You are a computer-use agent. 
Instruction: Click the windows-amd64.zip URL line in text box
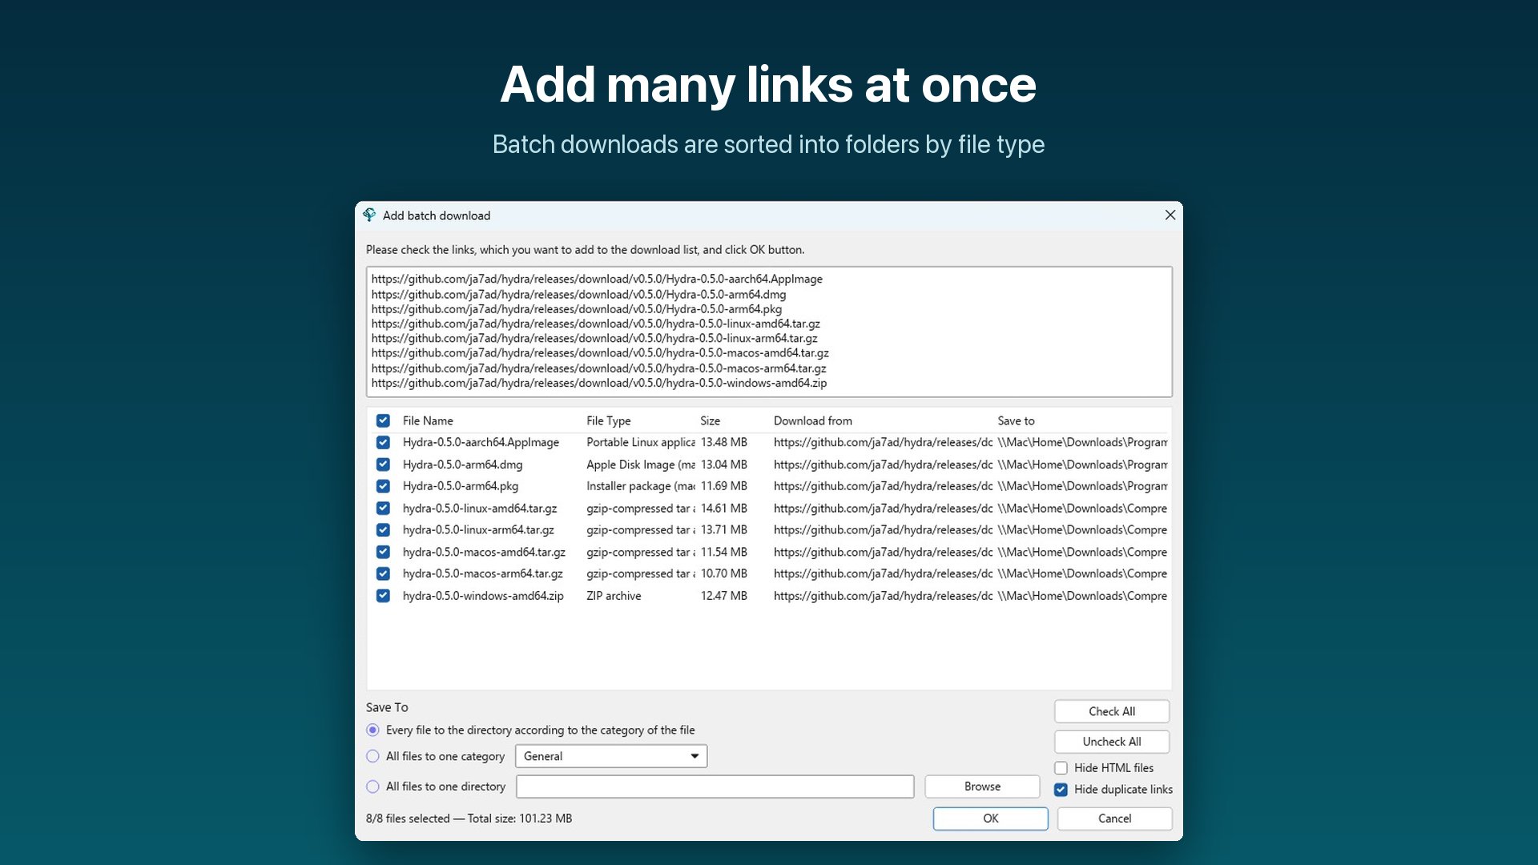(x=598, y=383)
